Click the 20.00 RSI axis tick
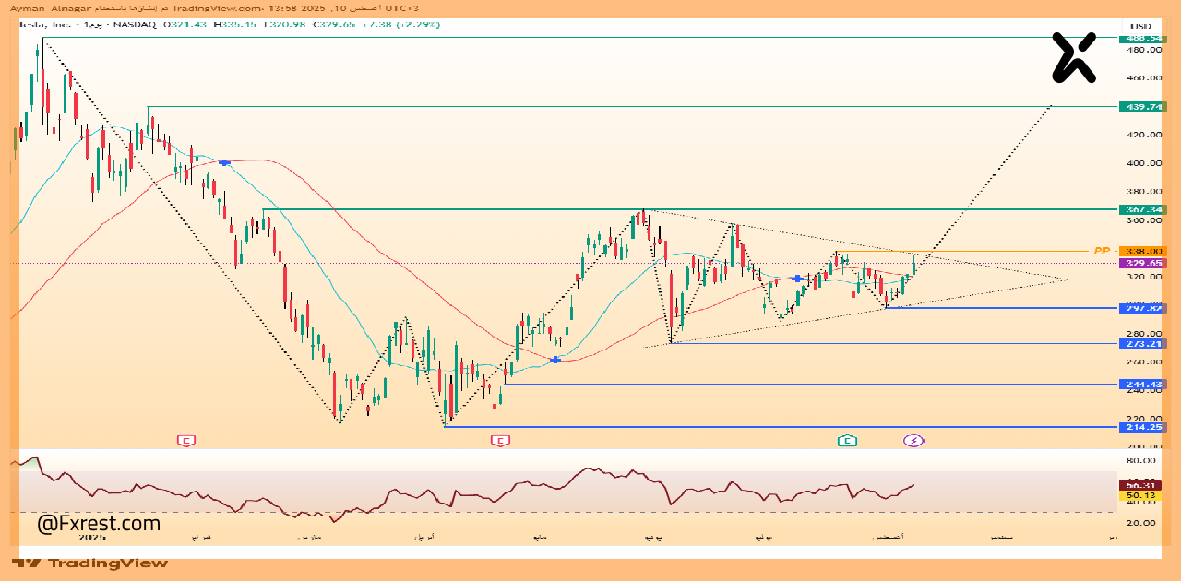Viewport: 1181px width, 581px height. pos(1141,522)
